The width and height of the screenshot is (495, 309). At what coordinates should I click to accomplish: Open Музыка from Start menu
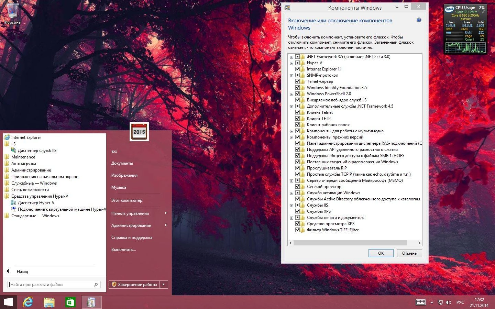click(119, 187)
